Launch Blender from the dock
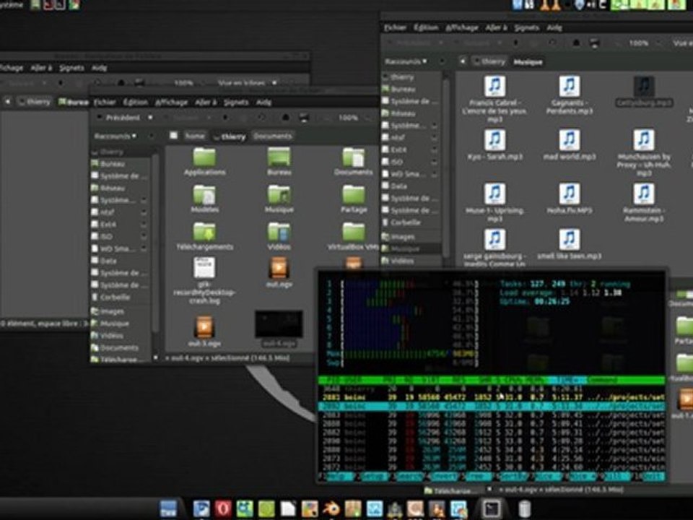Viewport: 693px width, 520px height. pyautogui.click(x=331, y=508)
